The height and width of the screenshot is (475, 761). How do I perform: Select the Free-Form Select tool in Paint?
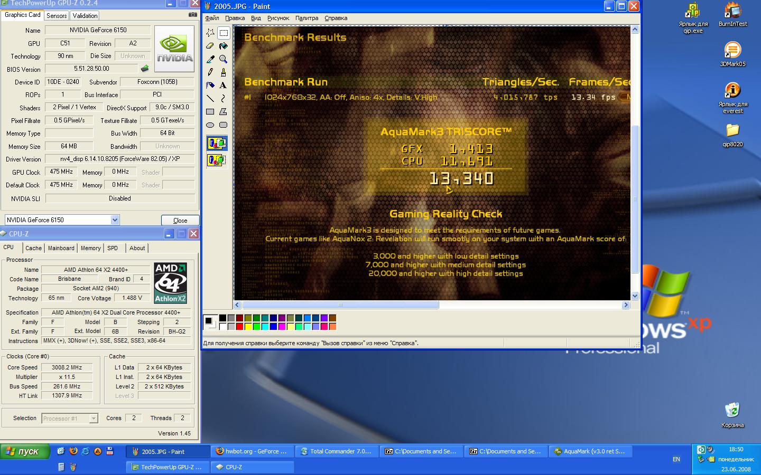(210, 33)
